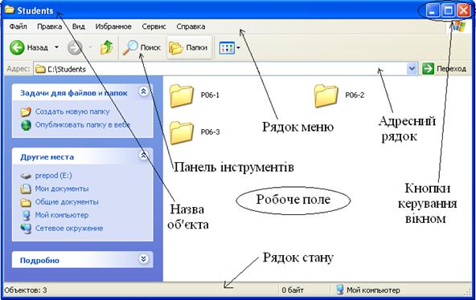Open the Сервис menu
This screenshot has height=300, width=476.
click(154, 26)
